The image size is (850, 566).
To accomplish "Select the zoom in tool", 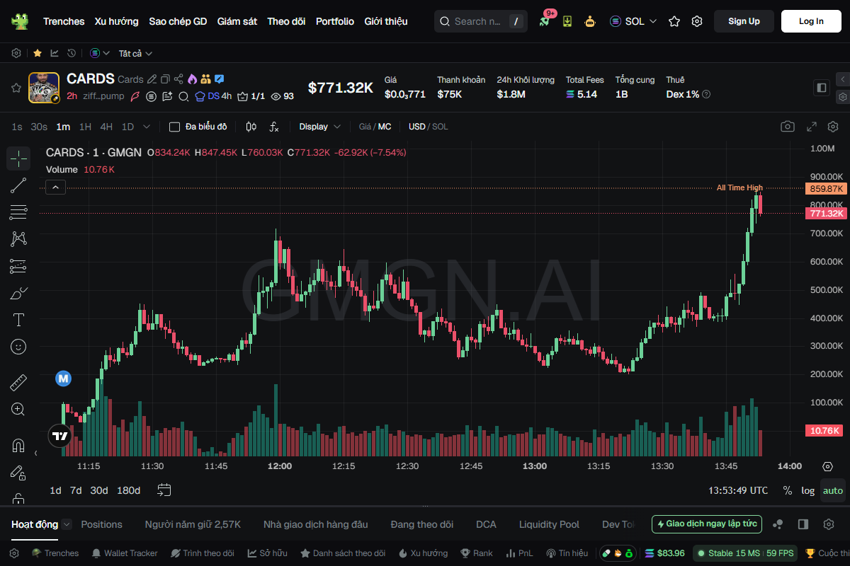I will pos(18,409).
